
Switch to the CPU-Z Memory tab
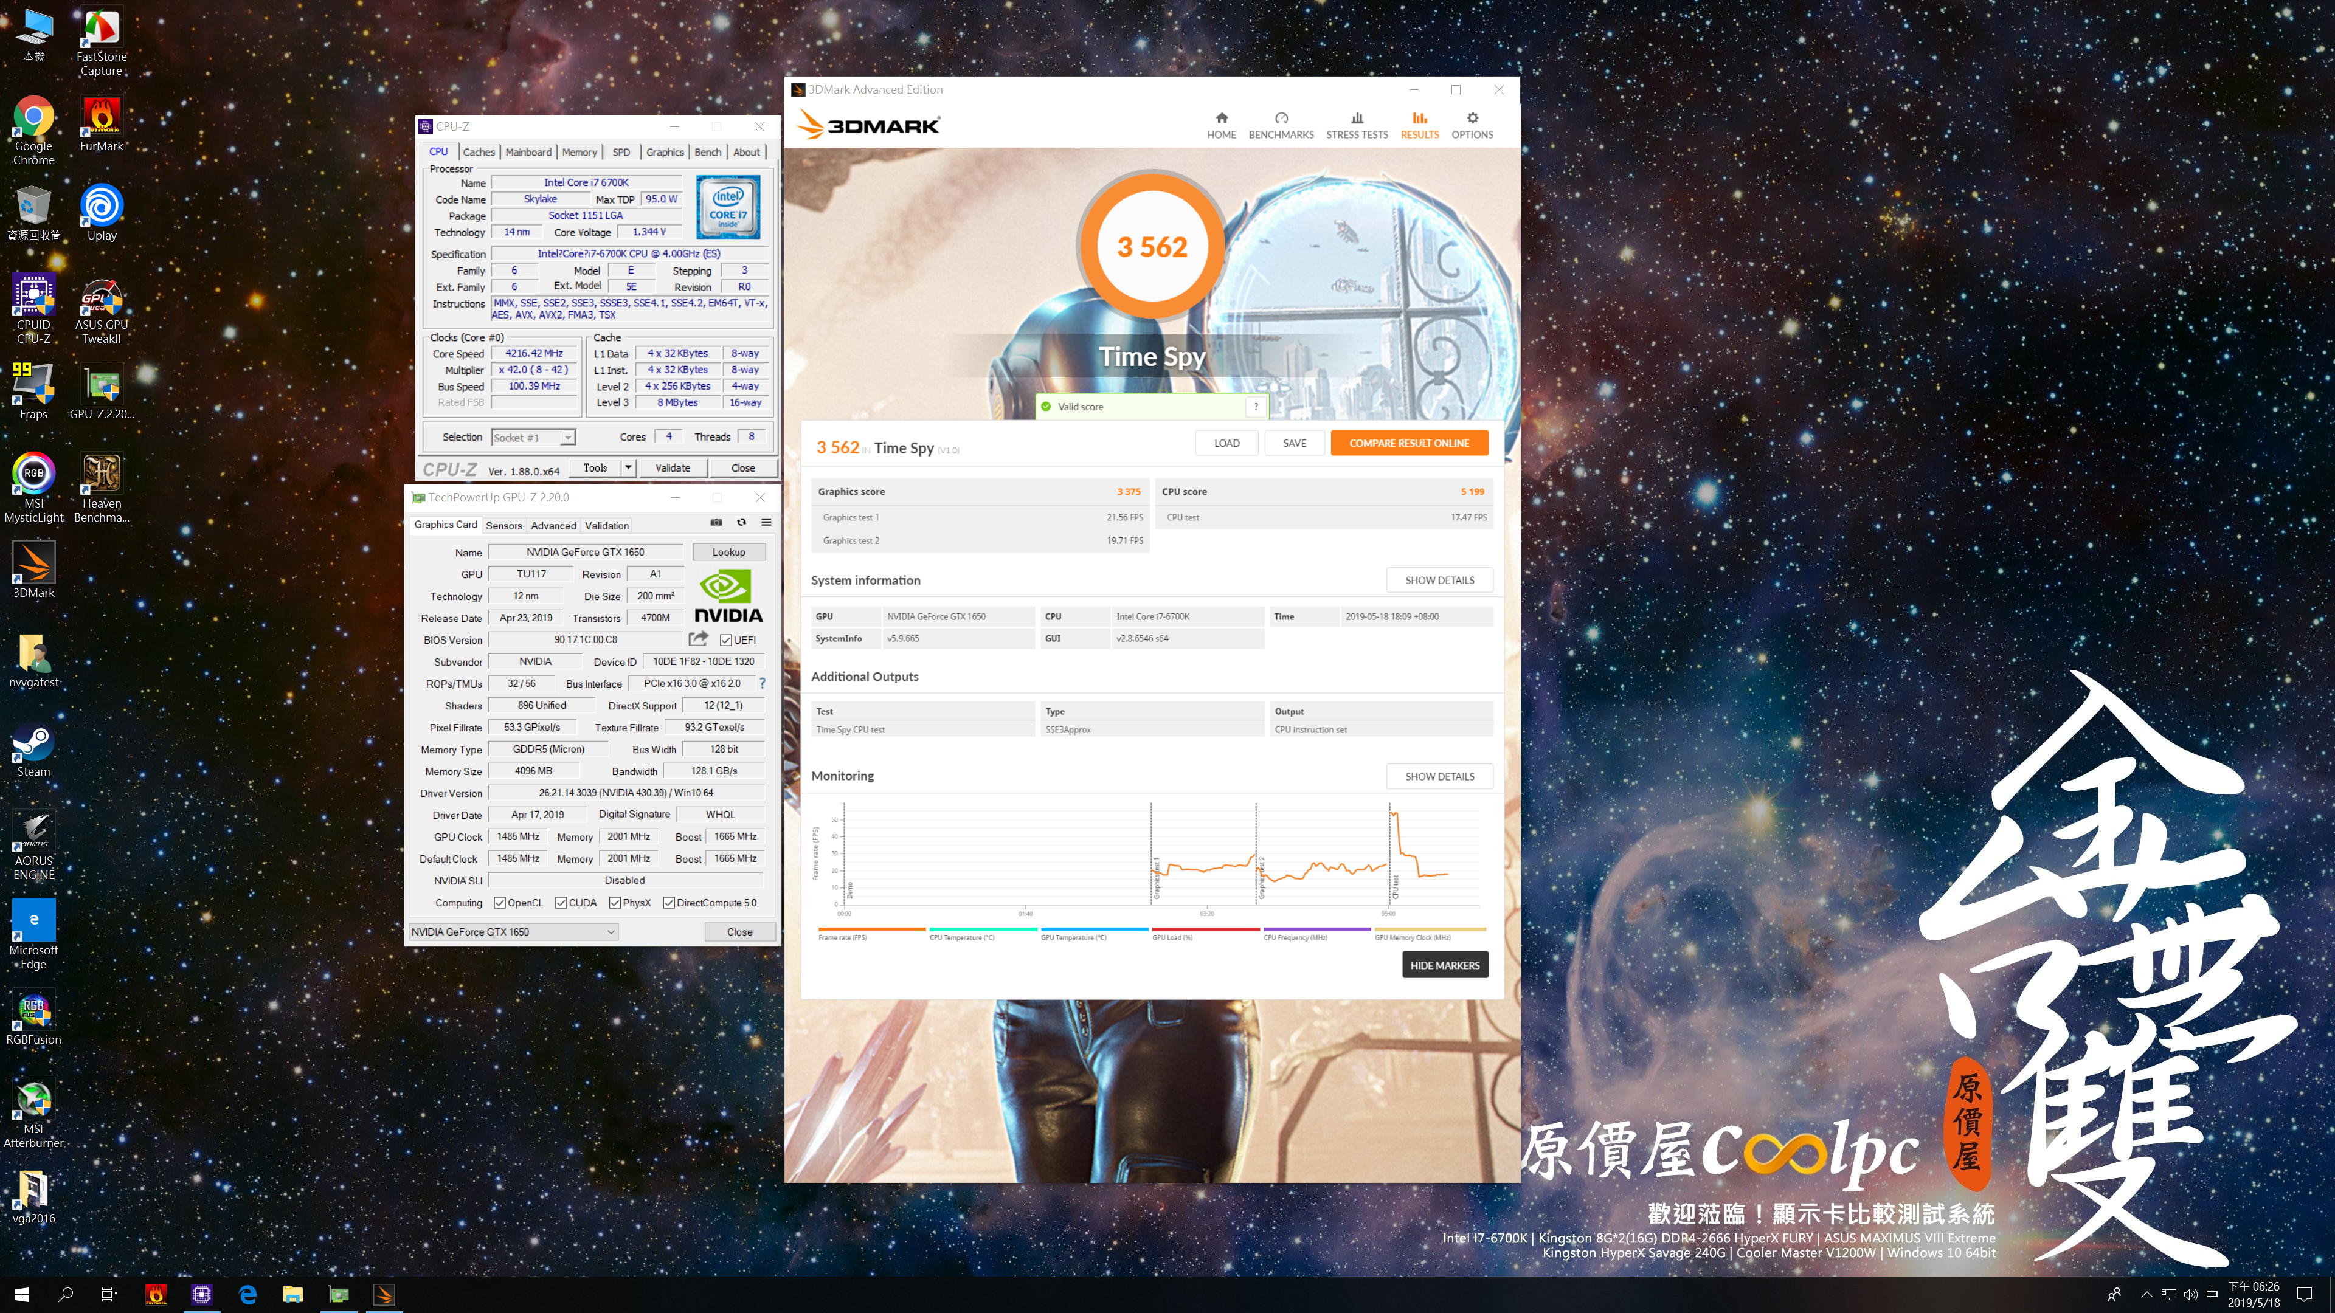pos(579,152)
